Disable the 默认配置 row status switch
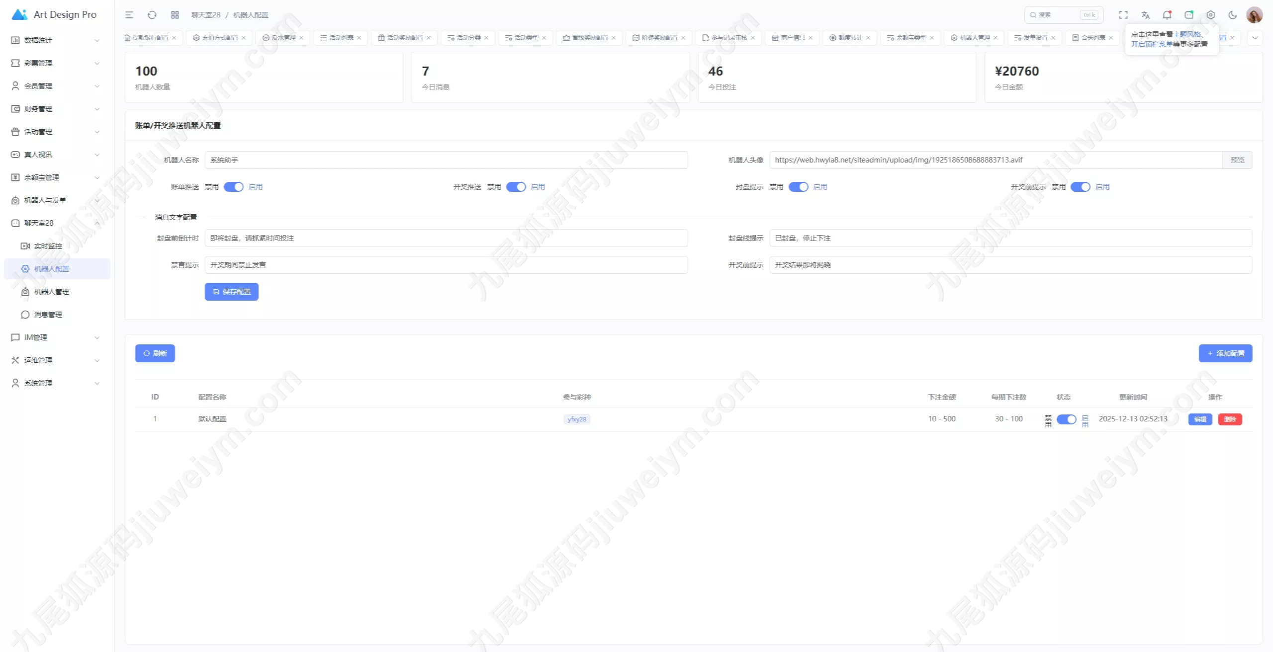Viewport: 1273px width, 652px height. click(x=1066, y=419)
